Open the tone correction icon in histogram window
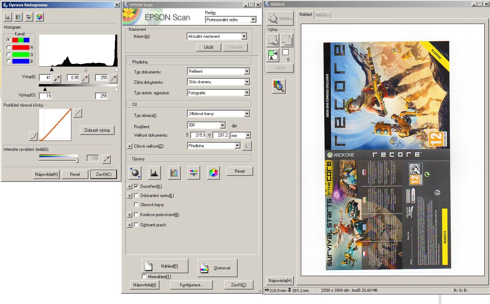 18,17
